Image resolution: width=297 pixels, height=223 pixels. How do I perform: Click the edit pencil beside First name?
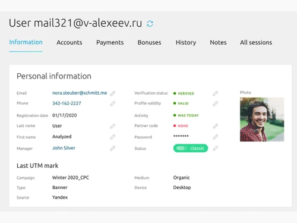click(113, 137)
